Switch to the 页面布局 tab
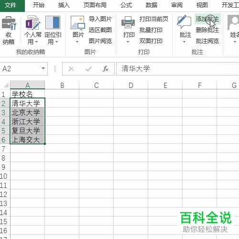The image size is (239, 239). tap(95, 5)
